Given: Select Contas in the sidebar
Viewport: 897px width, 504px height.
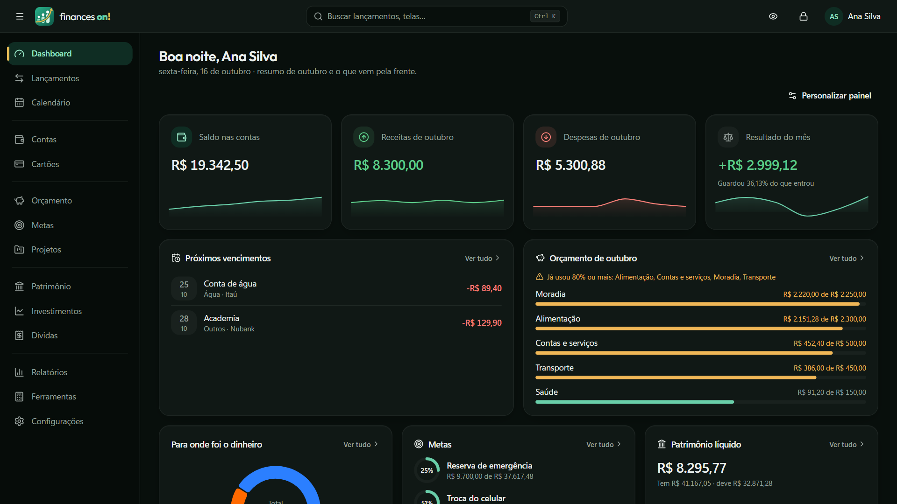Looking at the screenshot, I should [x=70, y=140].
